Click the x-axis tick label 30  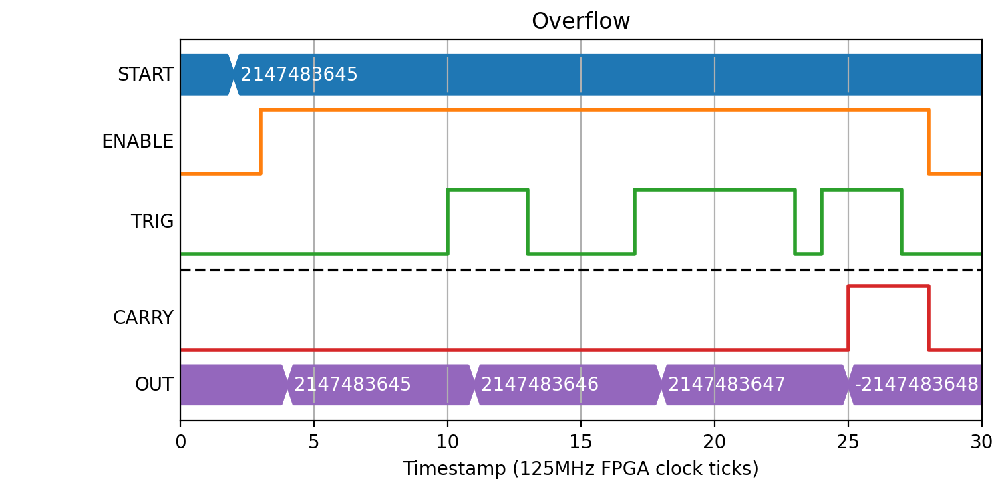pyautogui.click(x=982, y=442)
